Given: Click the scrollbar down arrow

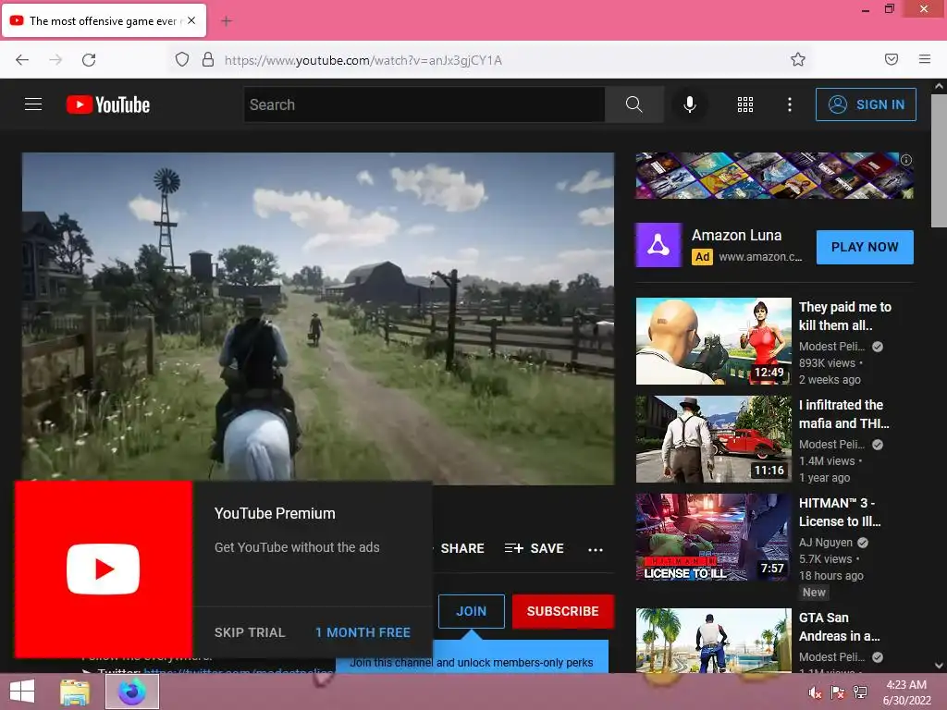Looking at the screenshot, I should [x=940, y=666].
